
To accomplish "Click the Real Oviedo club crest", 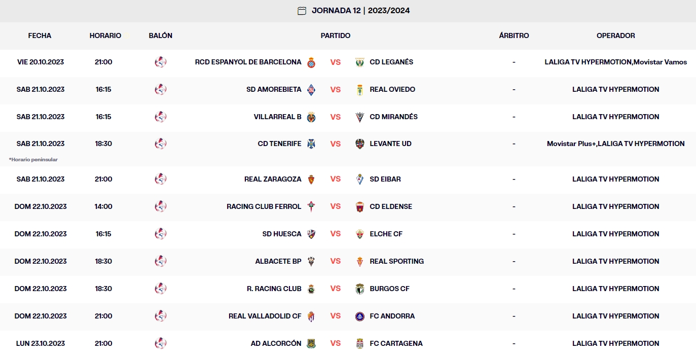I will click(x=360, y=89).
